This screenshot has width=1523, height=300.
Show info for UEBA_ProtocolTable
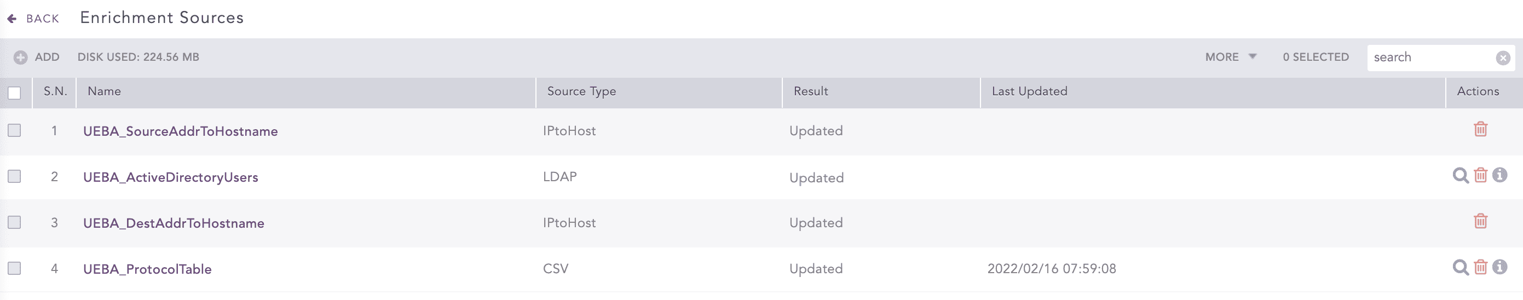[1499, 268]
